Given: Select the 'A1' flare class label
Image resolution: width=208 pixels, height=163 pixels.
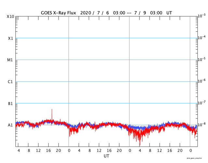Looking at the screenshot, I should point(10,125).
